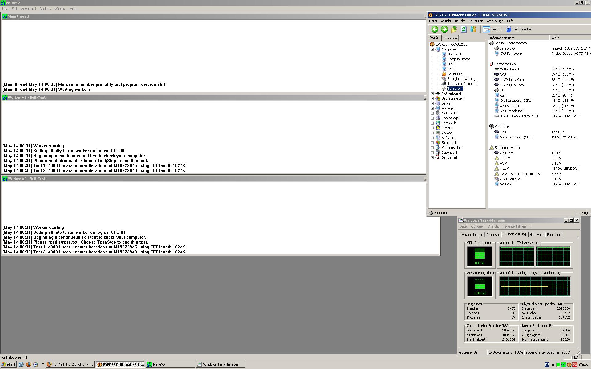
Task: Open the EVEREST Werkzeuge menu
Action: pyautogui.click(x=495, y=21)
